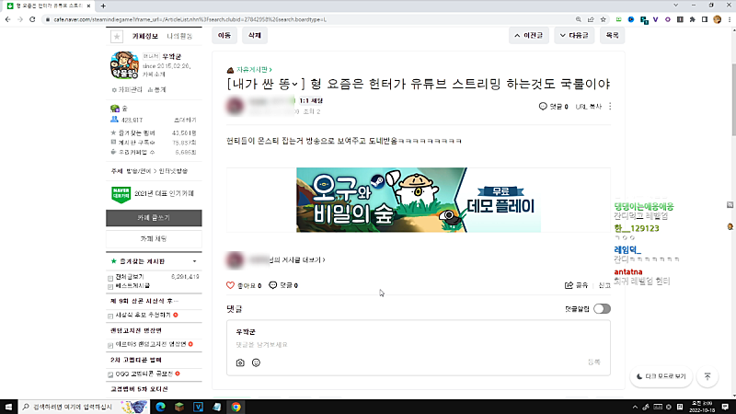
Task: Bookmark this page with the star icon
Action: coord(604,19)
